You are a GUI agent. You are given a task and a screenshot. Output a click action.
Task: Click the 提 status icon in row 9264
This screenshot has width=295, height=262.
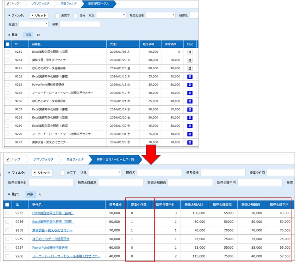pyautogui.click(x=190, y=60)
